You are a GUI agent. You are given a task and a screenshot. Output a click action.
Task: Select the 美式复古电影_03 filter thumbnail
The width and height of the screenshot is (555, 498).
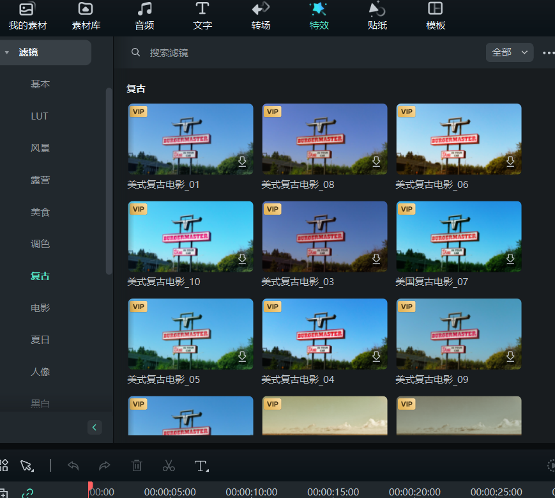point(324,237)
